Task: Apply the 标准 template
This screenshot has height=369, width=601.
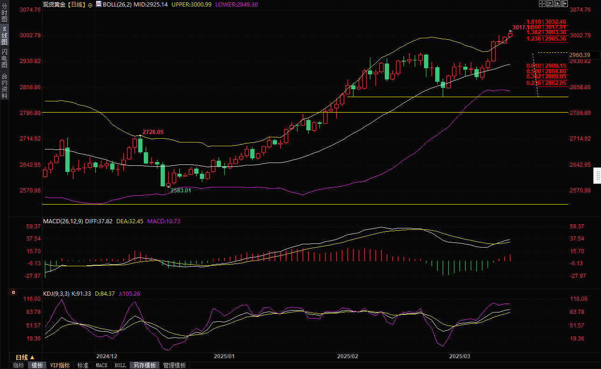Action: 83,365
